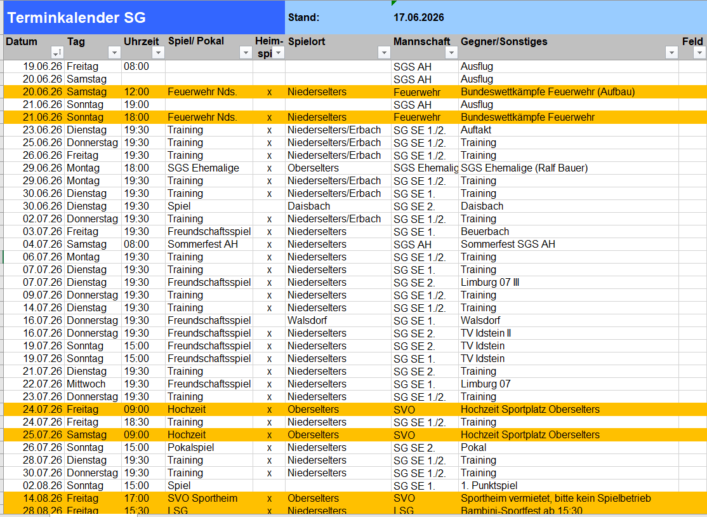Viewport: 707px width, 517px height.
Task: Select the '12:00' time cell
Action: pos(143,92)
